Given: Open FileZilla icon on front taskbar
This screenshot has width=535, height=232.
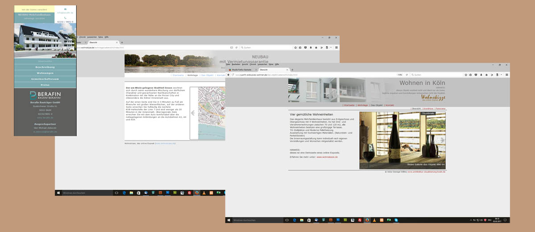Looking at the screenshot, I should click(x=360, y=220).
